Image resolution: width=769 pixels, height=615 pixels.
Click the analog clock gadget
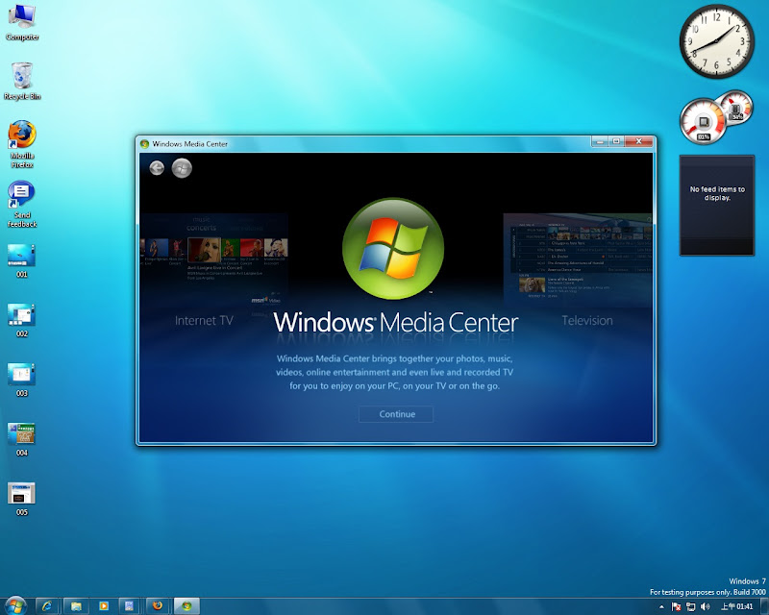click(x=716, y=41)
